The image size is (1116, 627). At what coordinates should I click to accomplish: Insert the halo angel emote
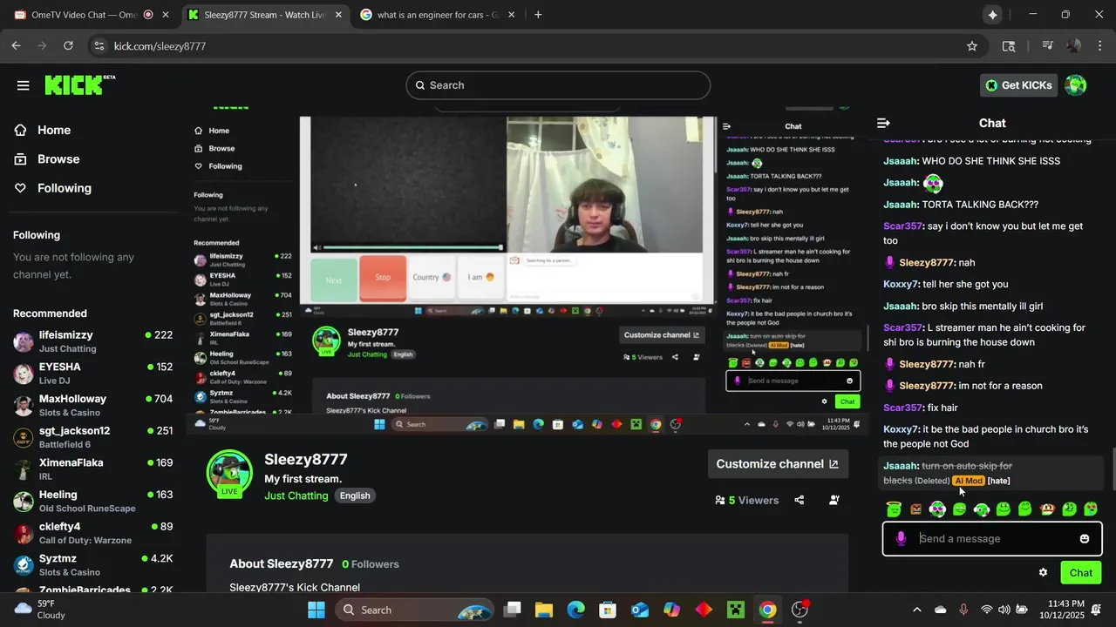(x=894, y=509)
